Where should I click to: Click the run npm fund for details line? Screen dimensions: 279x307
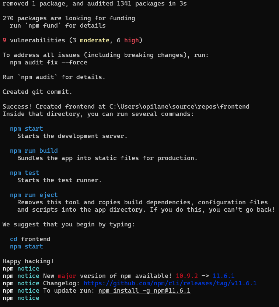(58, 26)
